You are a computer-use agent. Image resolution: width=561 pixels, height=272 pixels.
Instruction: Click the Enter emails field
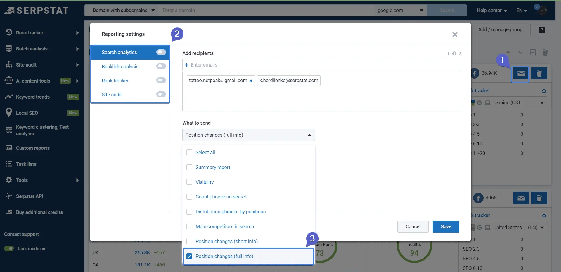click(x=322, y=65)
